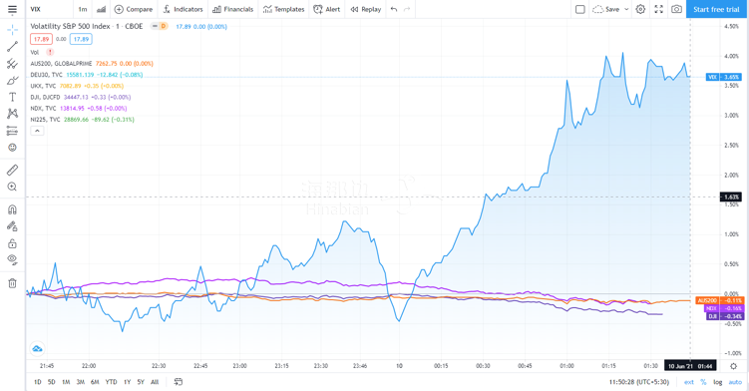
Task: Click Start free trial button
Action: point(716,9)
